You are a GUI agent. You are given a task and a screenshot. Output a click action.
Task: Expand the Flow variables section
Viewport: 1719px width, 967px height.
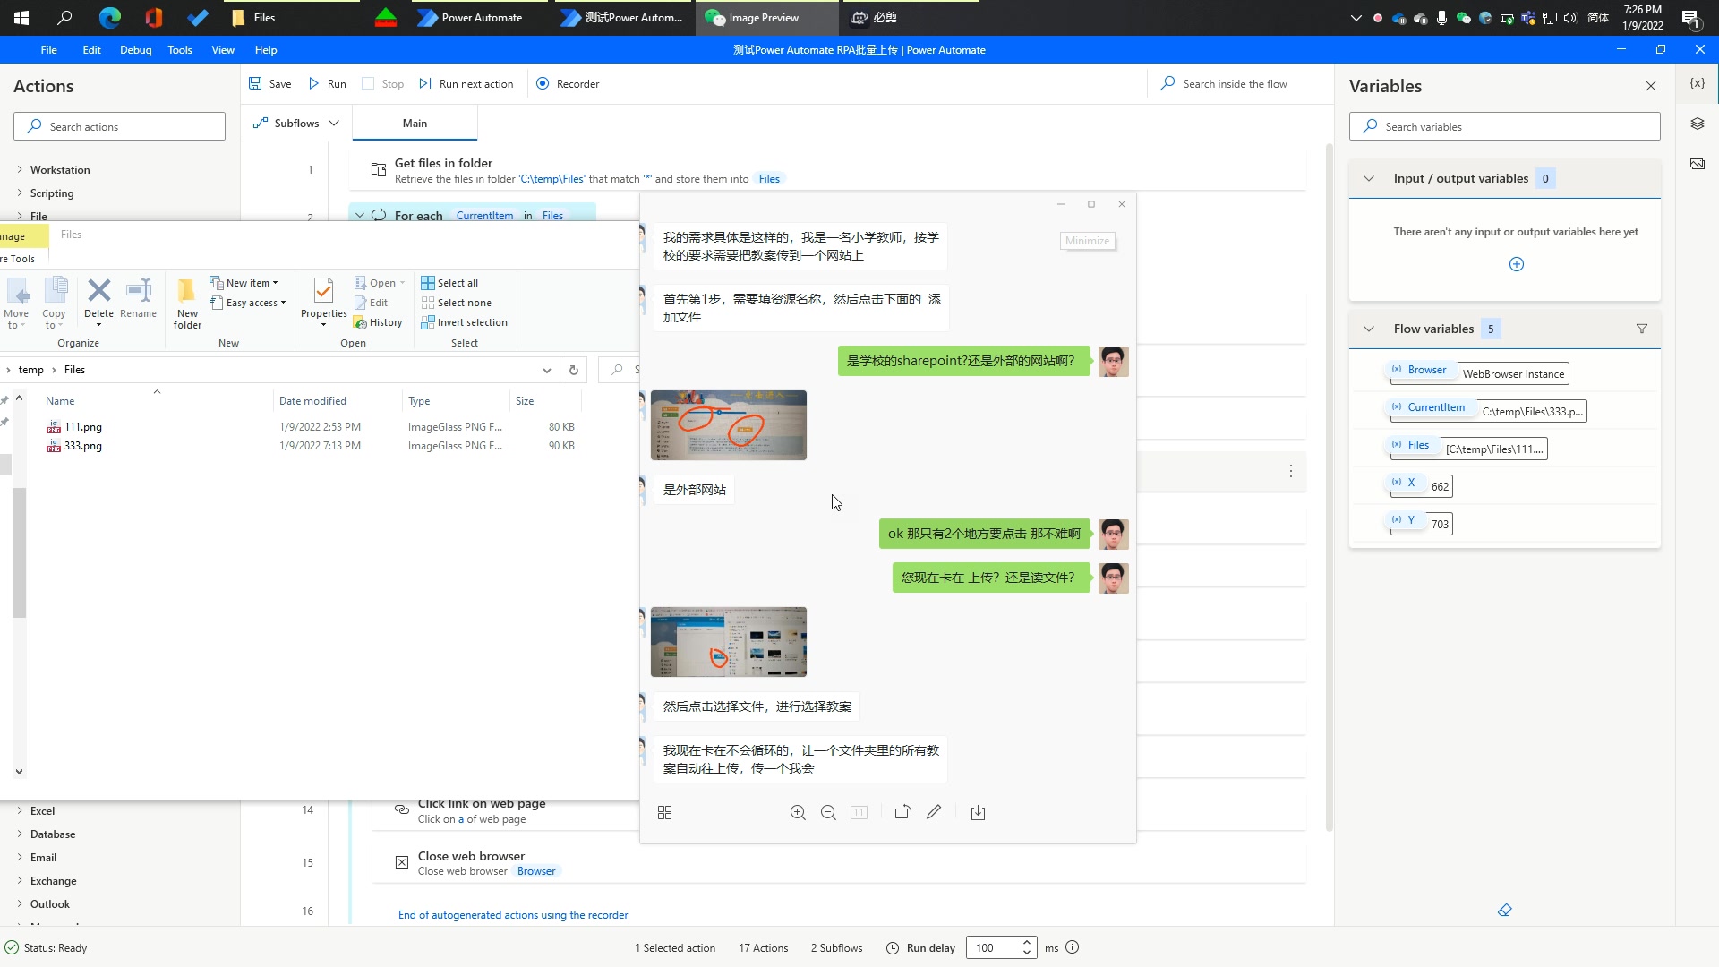[1368, 329]
